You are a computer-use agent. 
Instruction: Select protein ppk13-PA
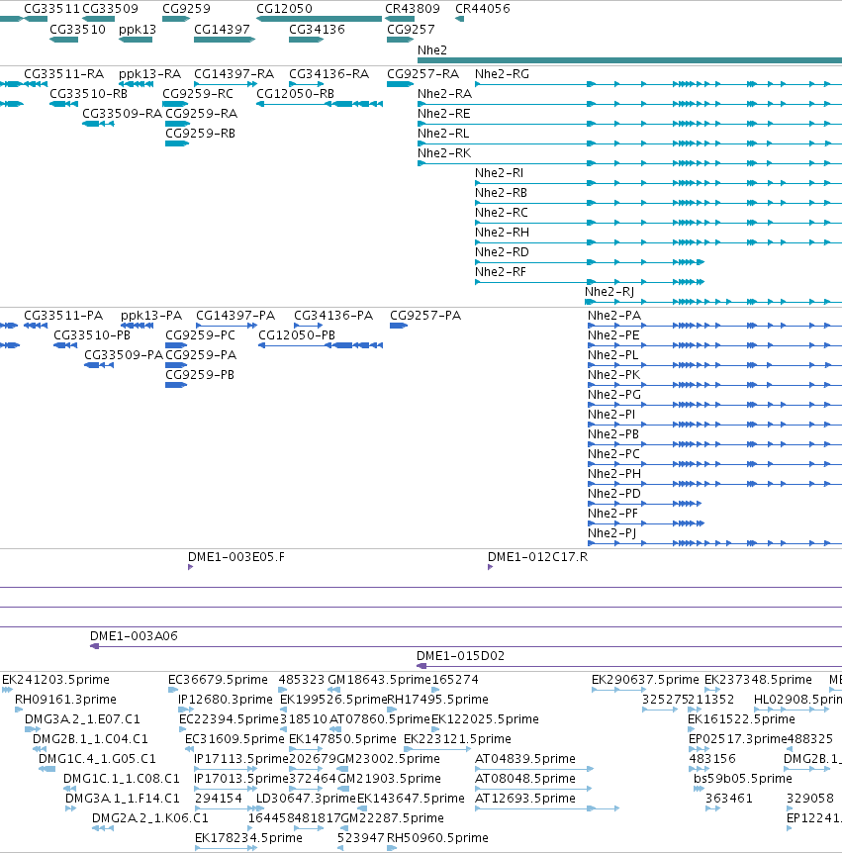(x=151, y=316)
